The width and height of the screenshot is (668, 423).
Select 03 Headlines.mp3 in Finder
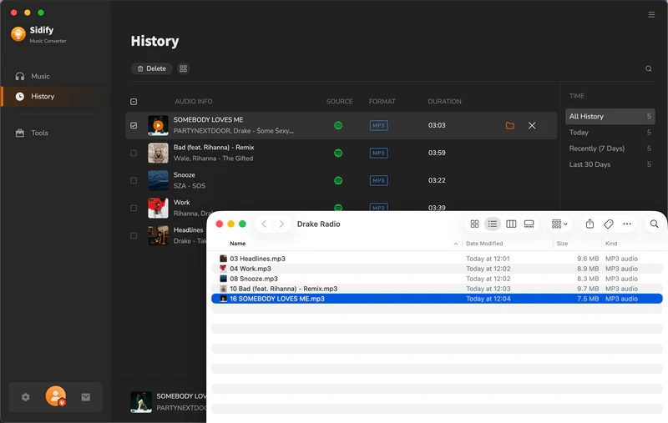click(437, 259)
